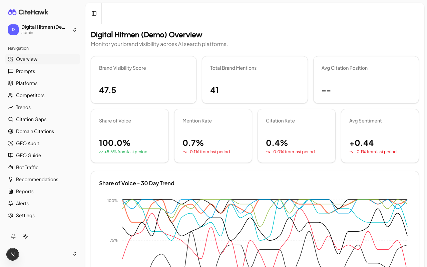Click the D workspace avatar badge

pyautogui.click(x=13, y=29)
